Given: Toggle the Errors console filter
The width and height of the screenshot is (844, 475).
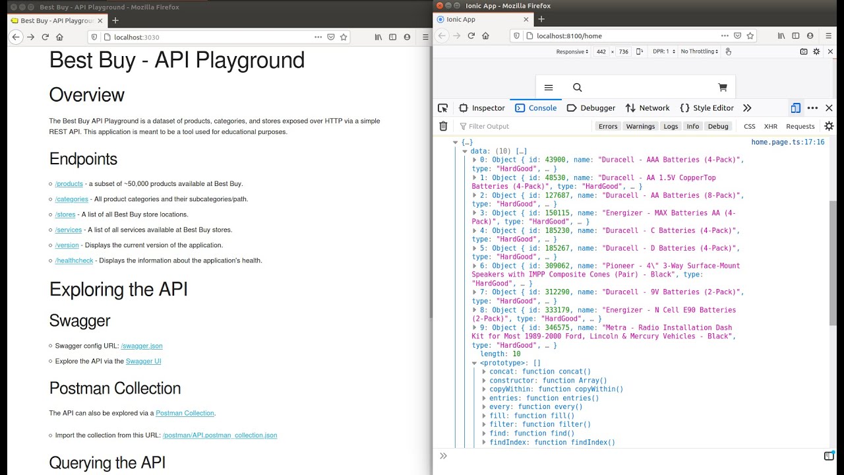Looking at the screenshot, I should tap(608, 126).
